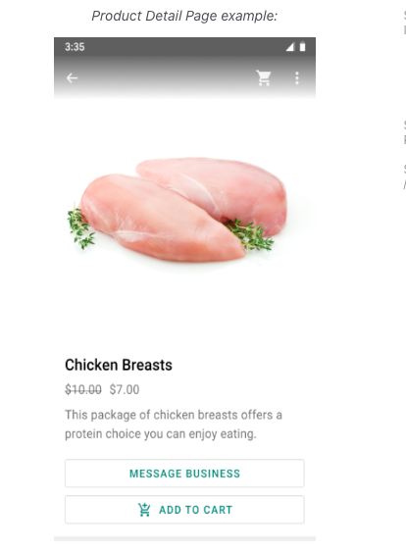Click the 3:35 clock in status bar
Viewport: 406px width, 551px height.
pos(75,47)
